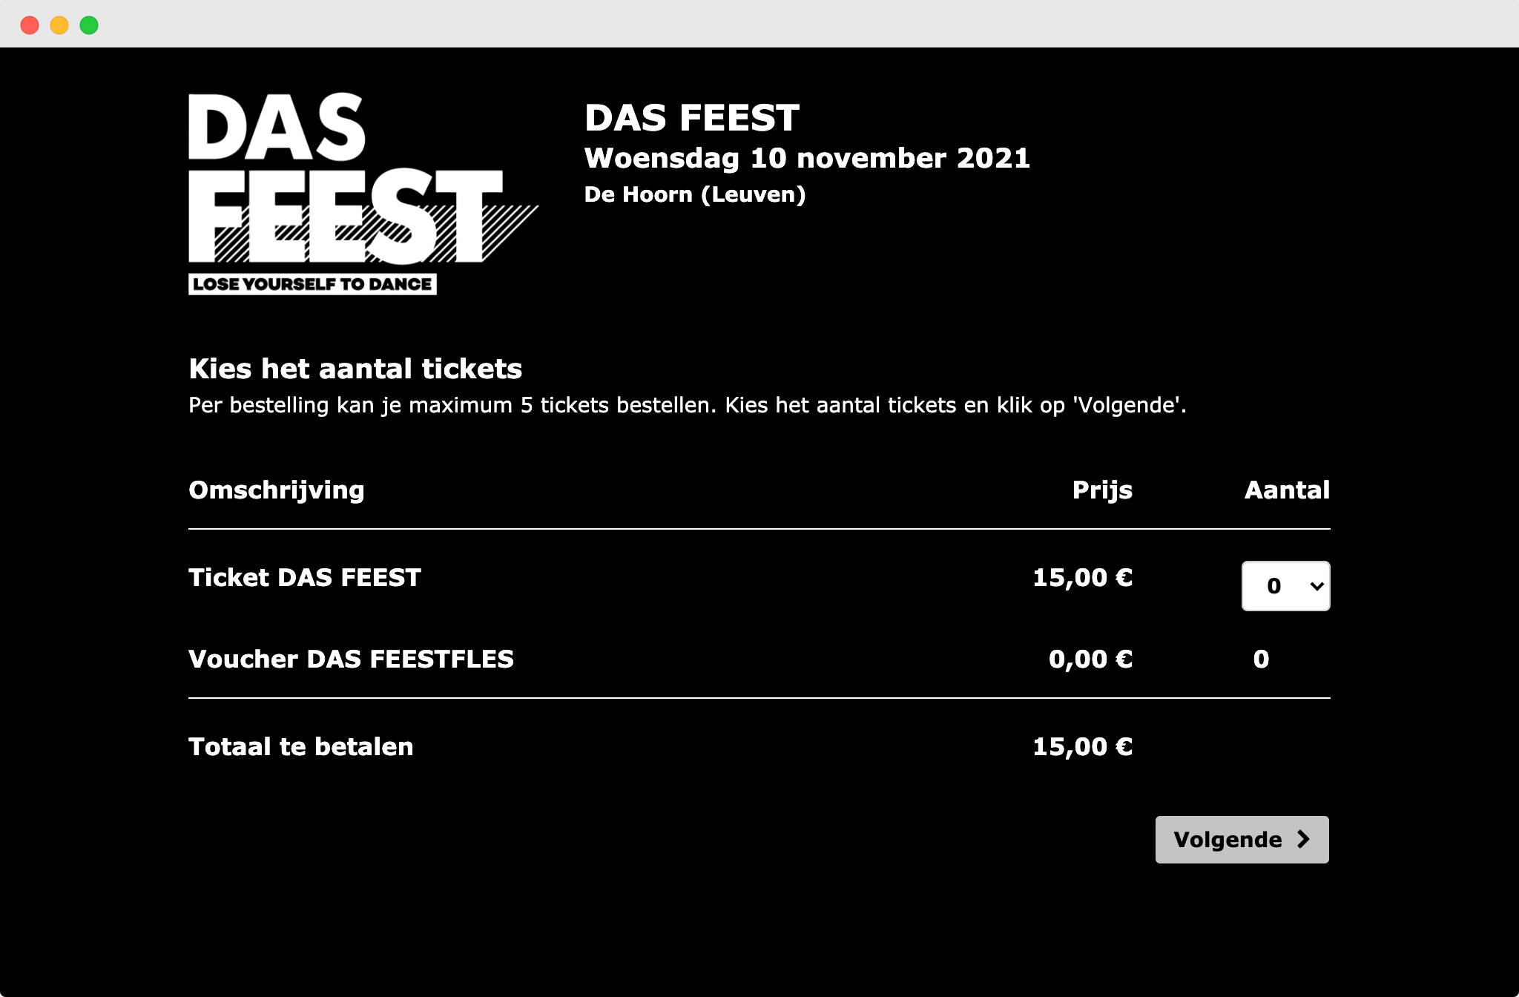Click the 15,00 € ticket price
The image size is (1519, 997).
pos(1082,577)
